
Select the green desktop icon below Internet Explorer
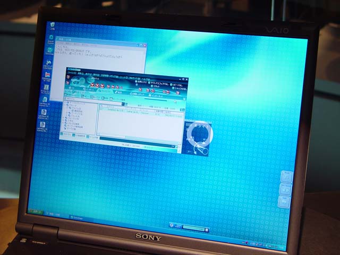coord(49,51)
